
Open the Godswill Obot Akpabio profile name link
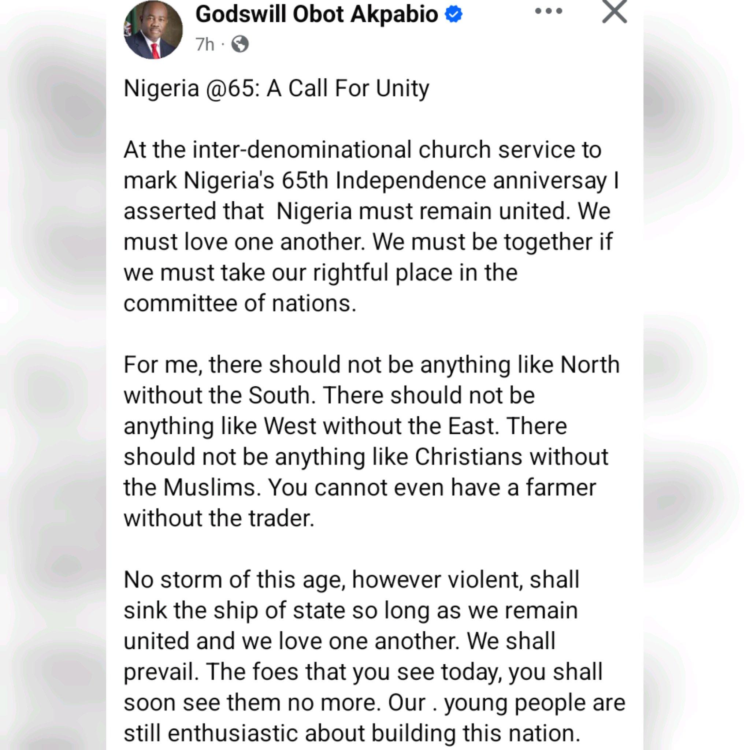click(316, 15)
